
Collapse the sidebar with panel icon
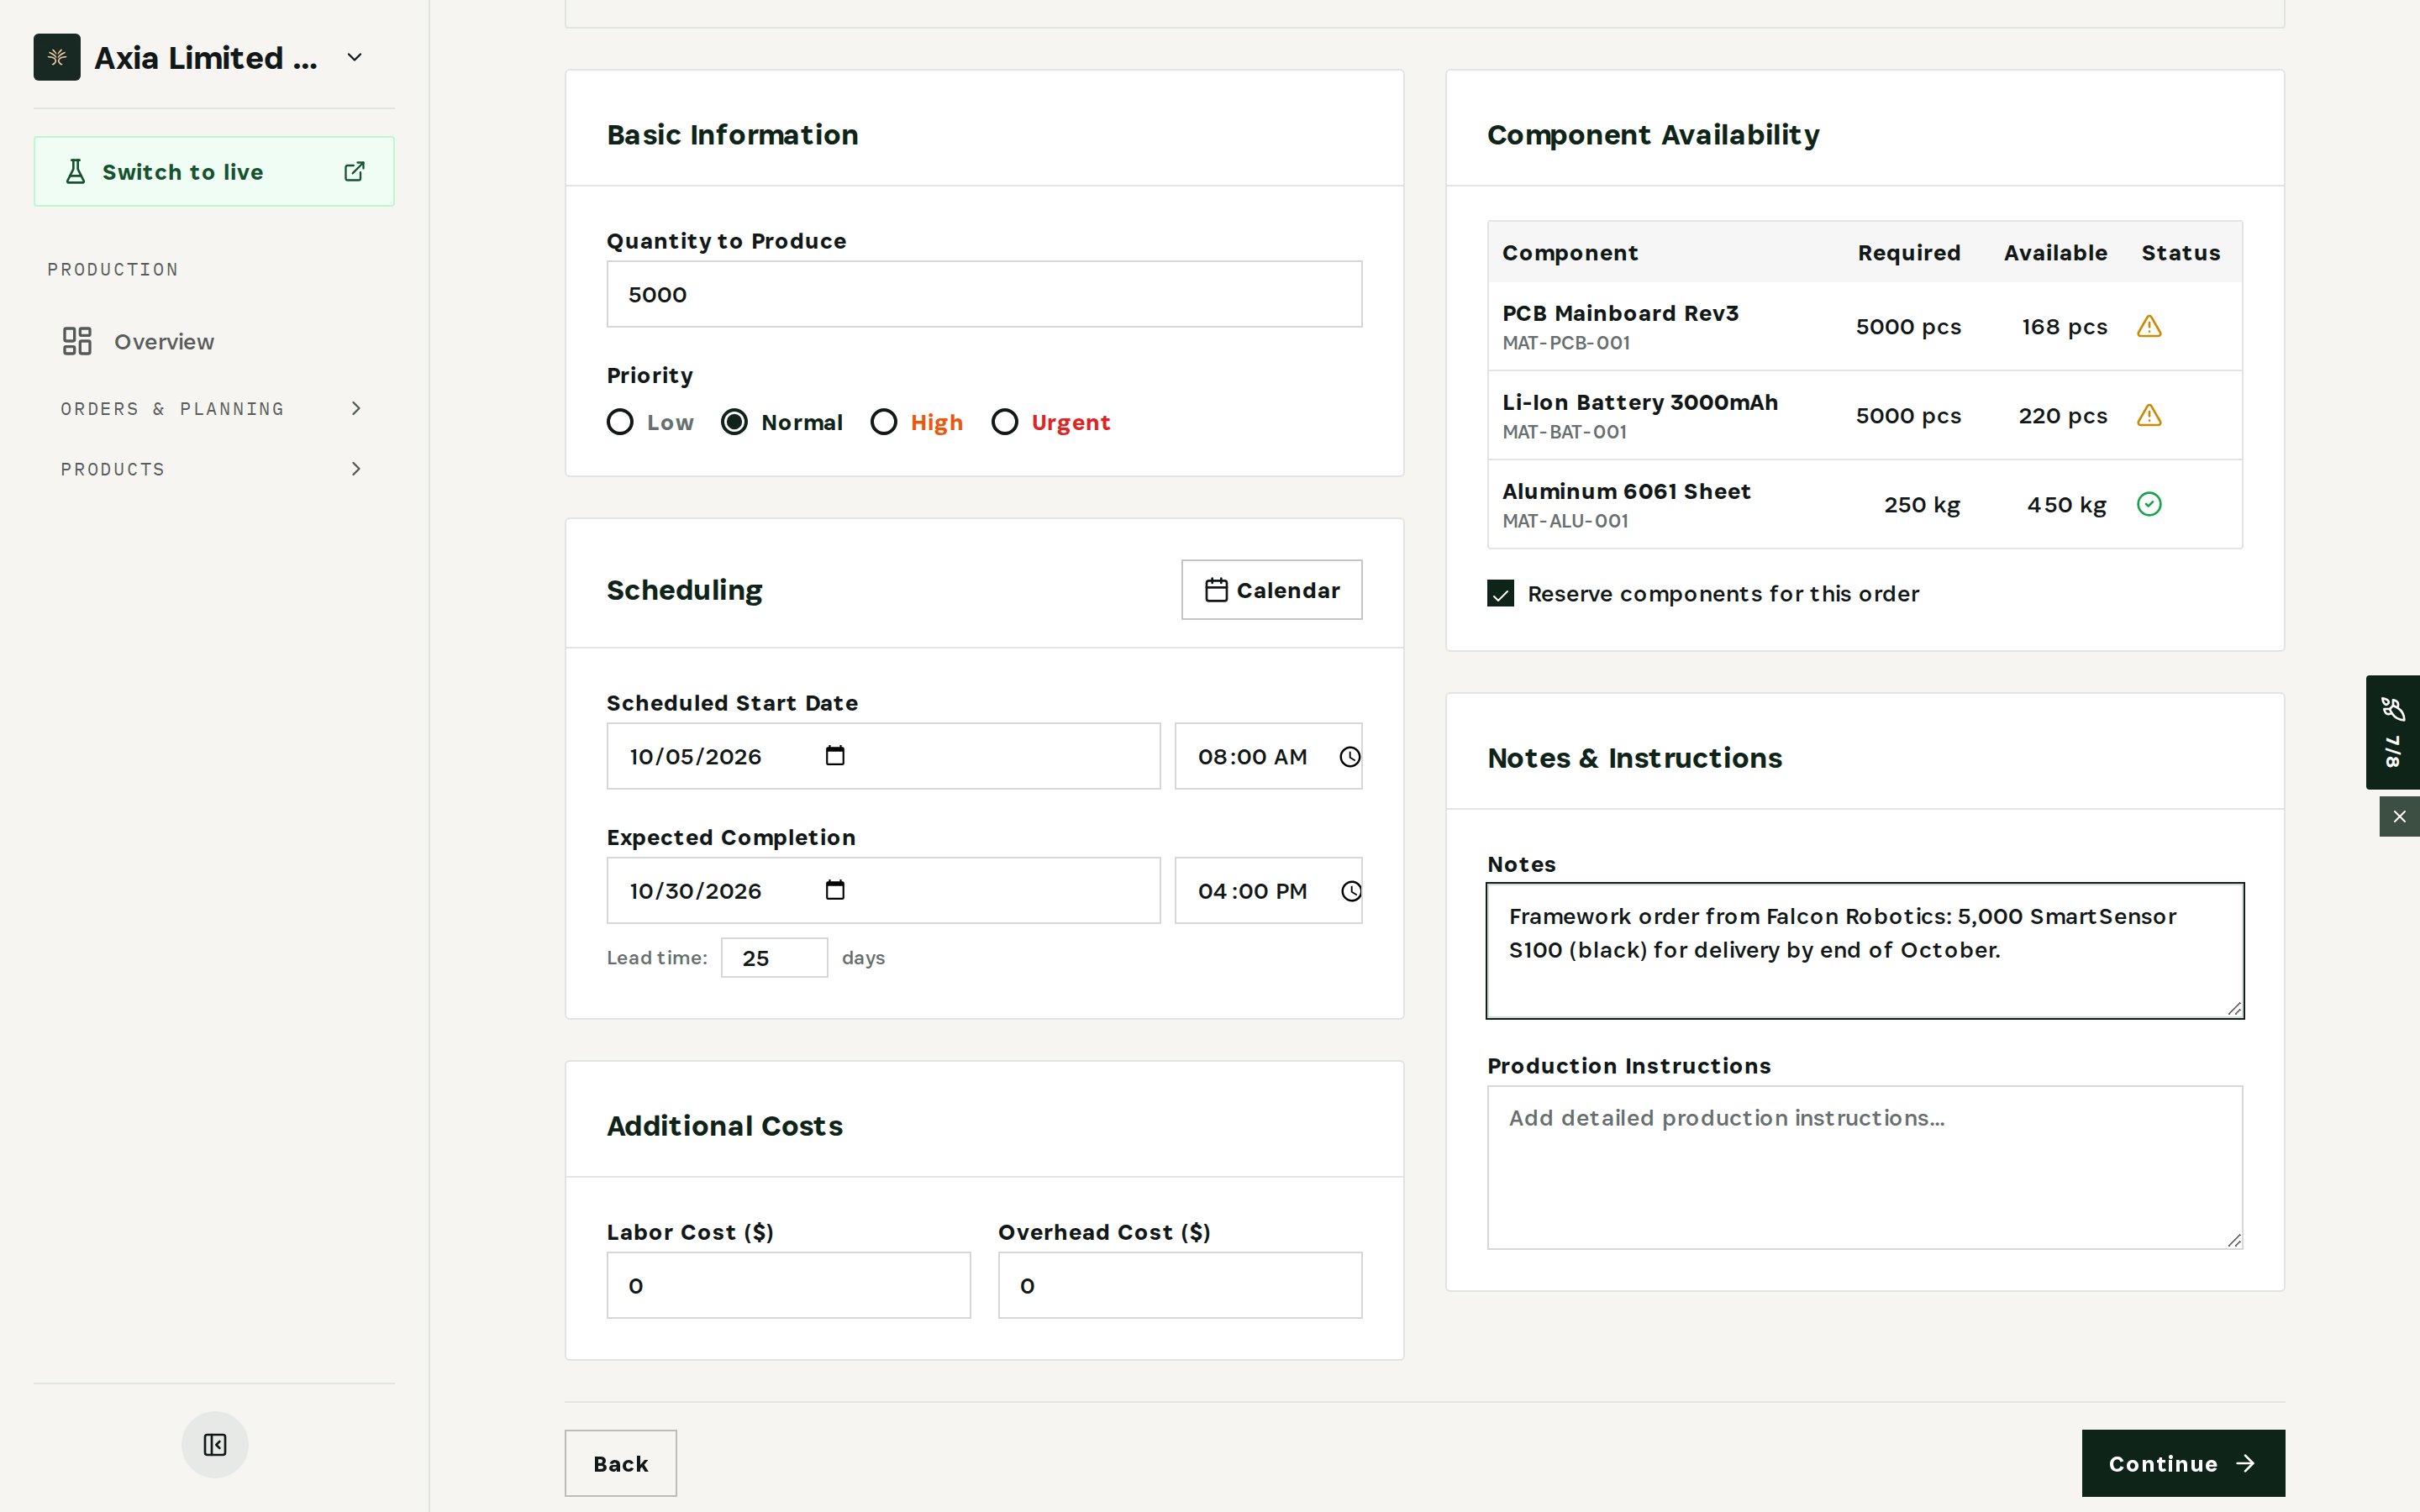coord(215,1444)
